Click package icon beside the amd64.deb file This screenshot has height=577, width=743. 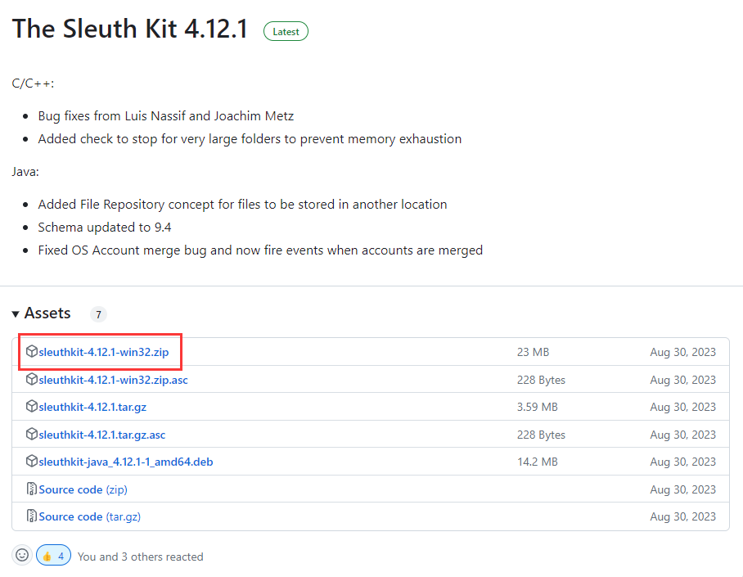pyautogui.click(x=32, y=462)
